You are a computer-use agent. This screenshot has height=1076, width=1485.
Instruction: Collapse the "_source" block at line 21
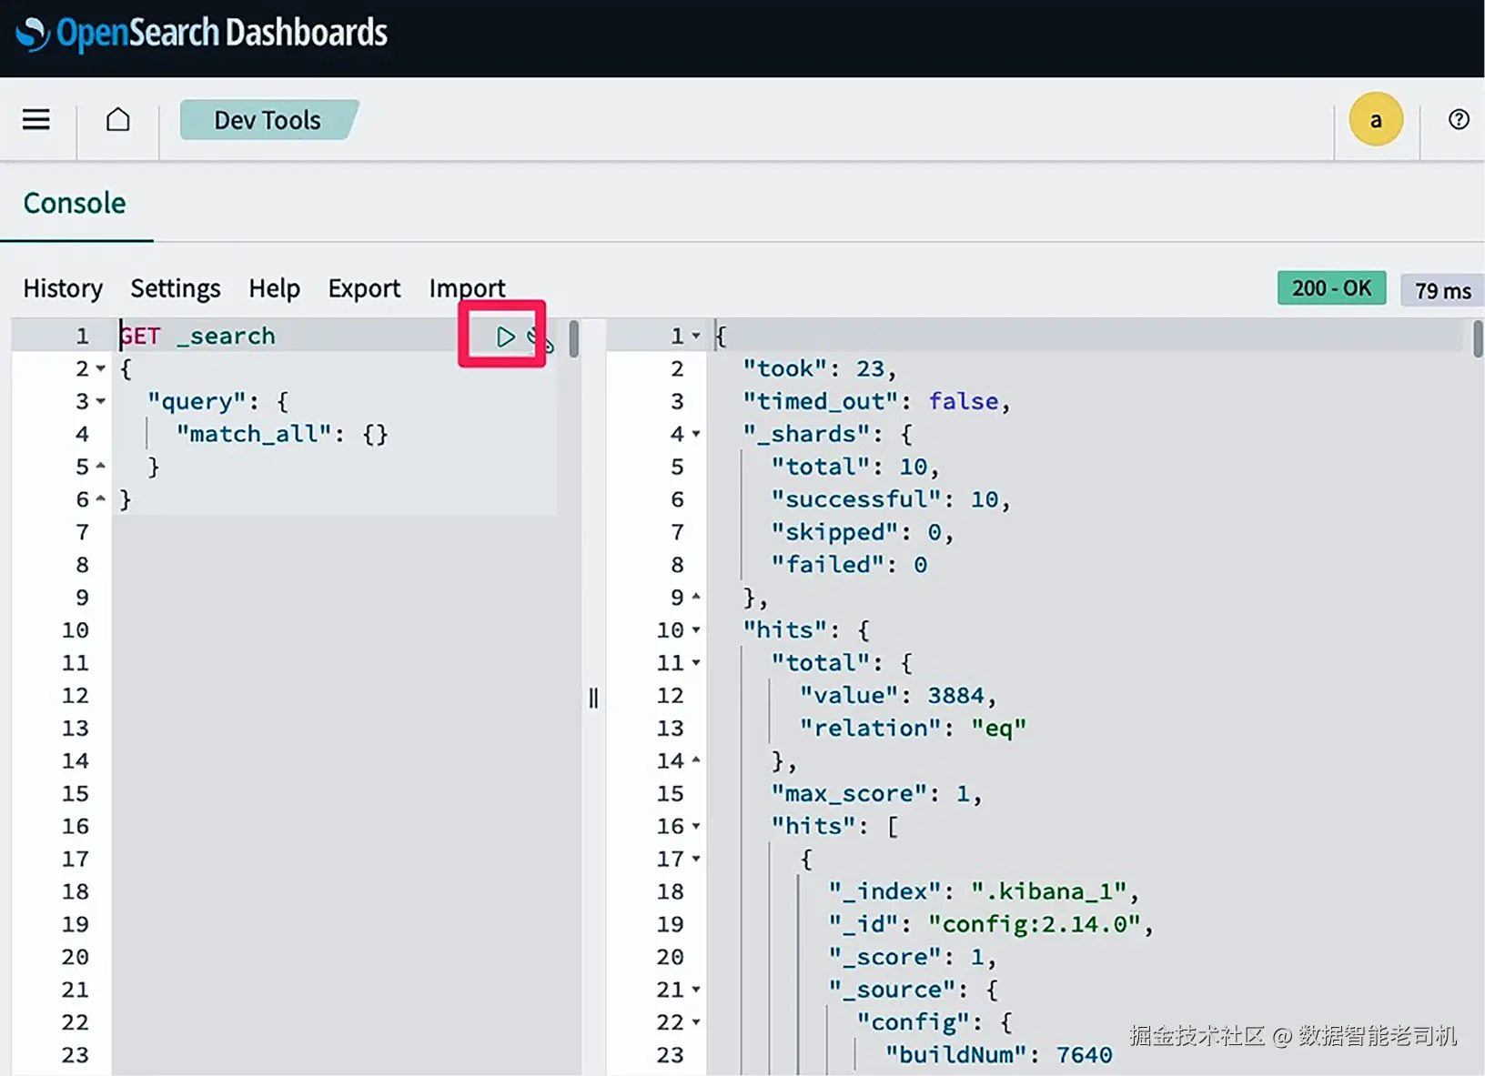(x=696, y=989)
